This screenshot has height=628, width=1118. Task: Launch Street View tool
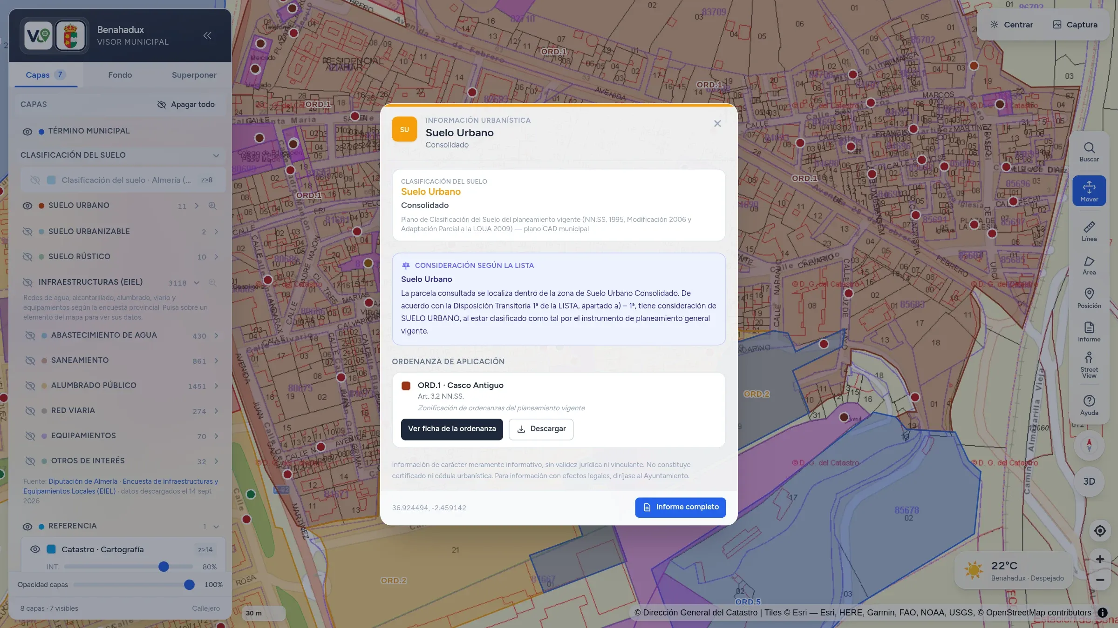coord(1089,365)
